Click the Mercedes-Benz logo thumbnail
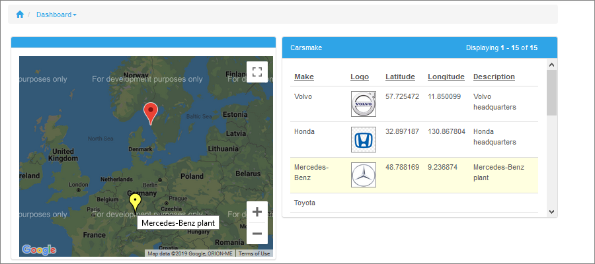 364,175
